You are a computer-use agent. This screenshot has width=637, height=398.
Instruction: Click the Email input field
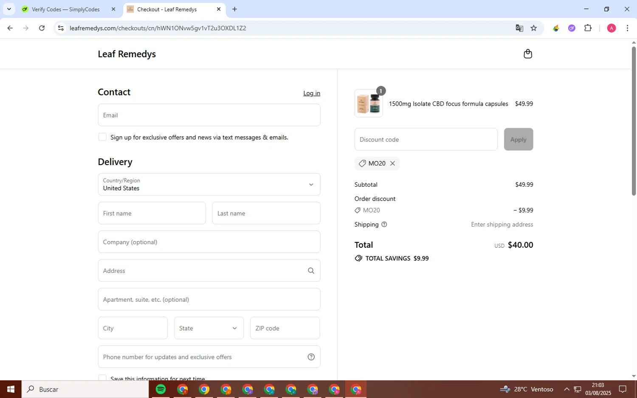coord(209,115)
